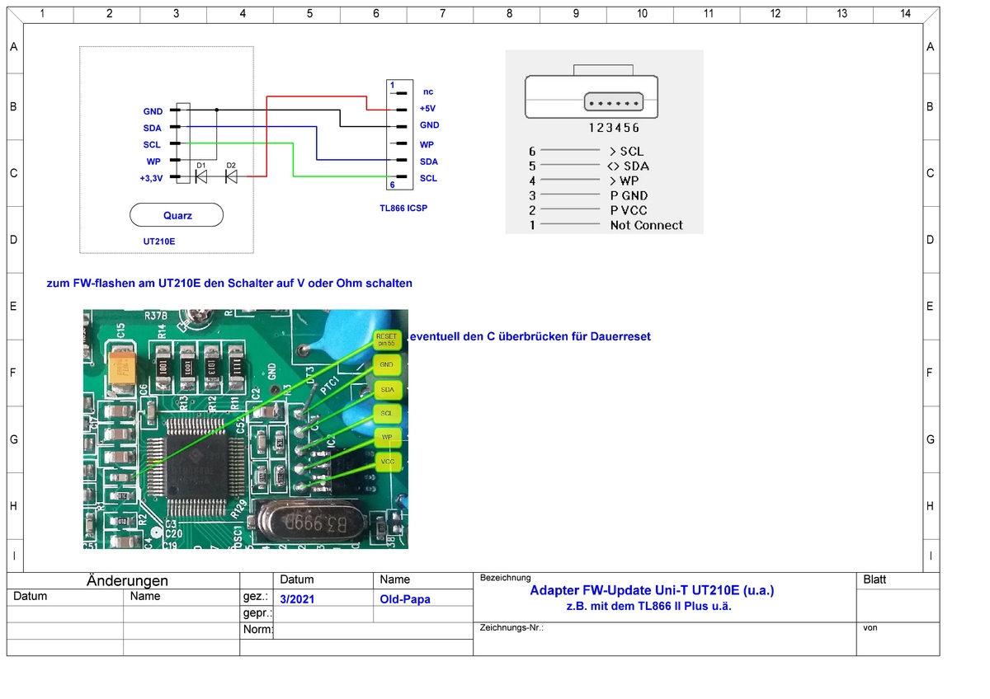990x699 pixels.
Task: Click the 3/2021 date value
Action: point(297,599)
